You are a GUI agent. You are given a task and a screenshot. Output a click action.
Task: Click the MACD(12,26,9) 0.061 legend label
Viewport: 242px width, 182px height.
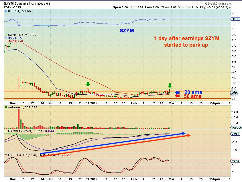click(26, 131)
